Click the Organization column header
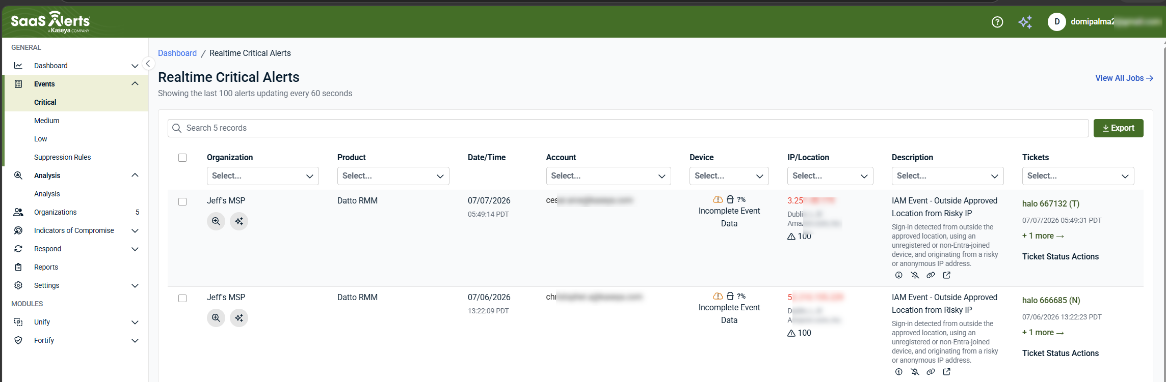The height and width of the screenshot is (382, 1166). click(x=230, y=158)
